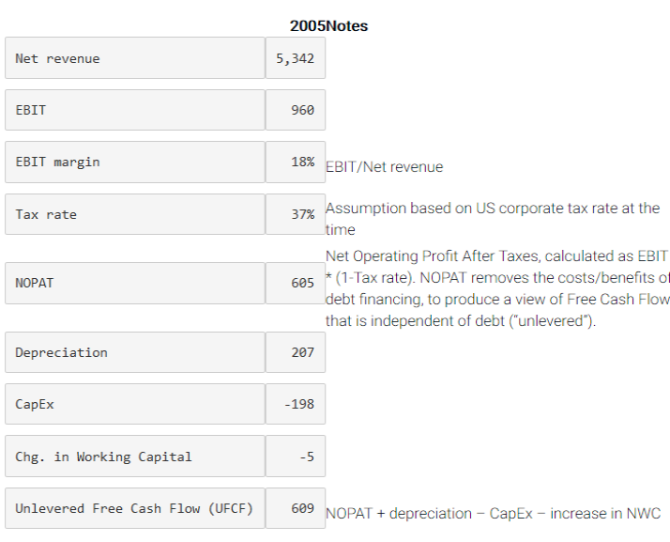The height and width of the screenshot is (542, 670).
Task: Select the 5,342 net revenue value
Action: coord(296,57)
